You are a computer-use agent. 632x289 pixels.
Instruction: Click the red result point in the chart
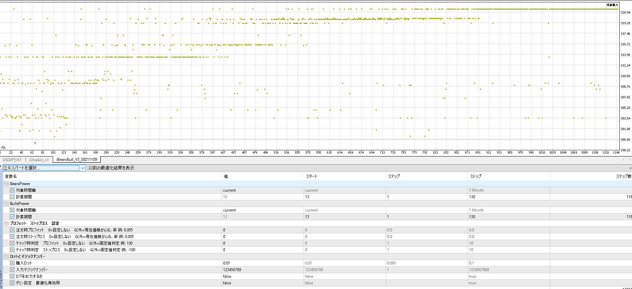(35, 143)
